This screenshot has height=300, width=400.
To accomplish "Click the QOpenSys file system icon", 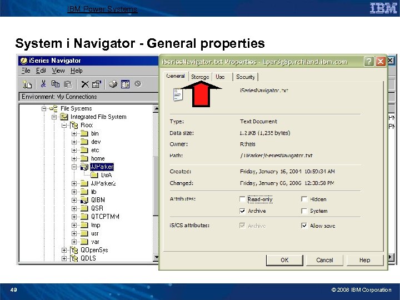I will tap(74, 250).
